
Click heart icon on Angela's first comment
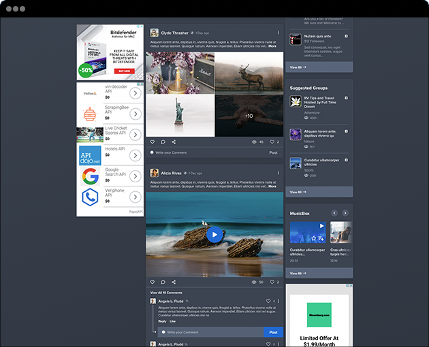click(x=268, y=301)
